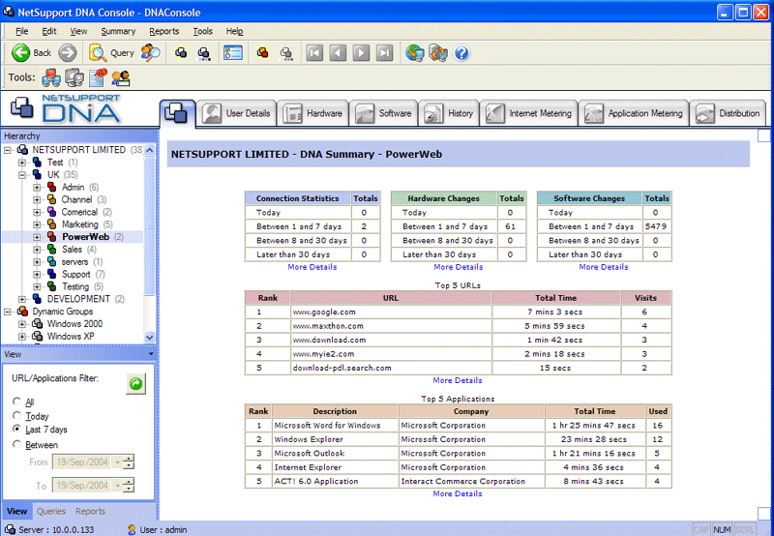Open More Details under Connection Statistics
Image resolution: width=774 pixels, height=536 pixels.
[x=312, y=267]
